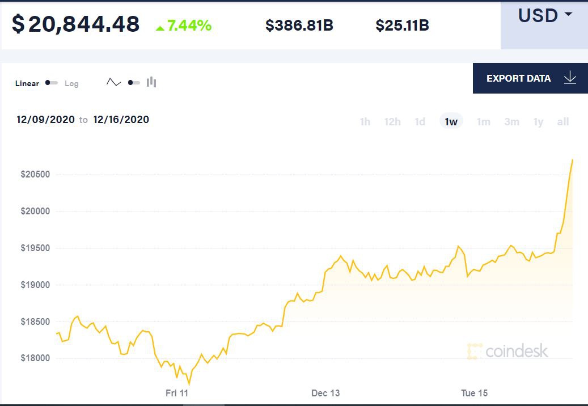Show all-time price history
The width and height of the screenshot is (588, 406).
[563, 121]
